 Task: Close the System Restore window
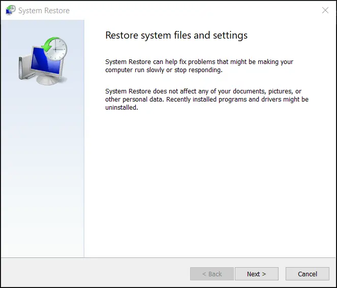[325, 10]
